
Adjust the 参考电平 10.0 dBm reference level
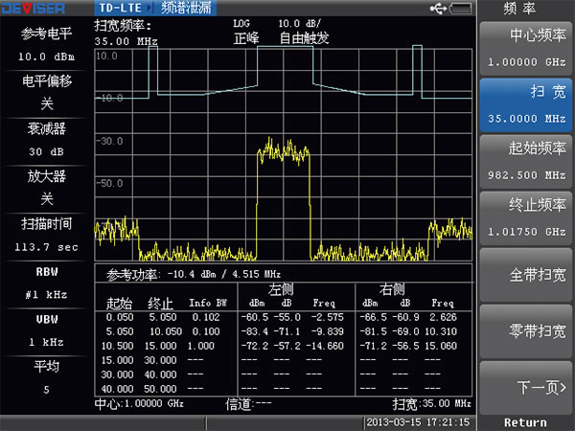(x=45, y=44)
